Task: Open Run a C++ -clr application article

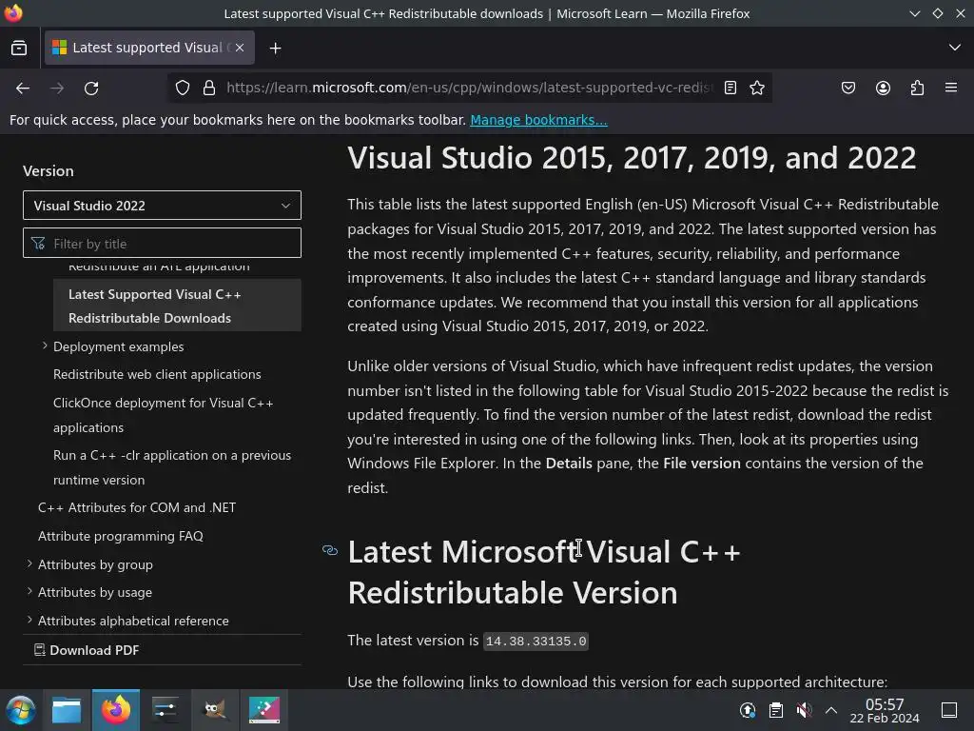Action: [x=172, y=467]
